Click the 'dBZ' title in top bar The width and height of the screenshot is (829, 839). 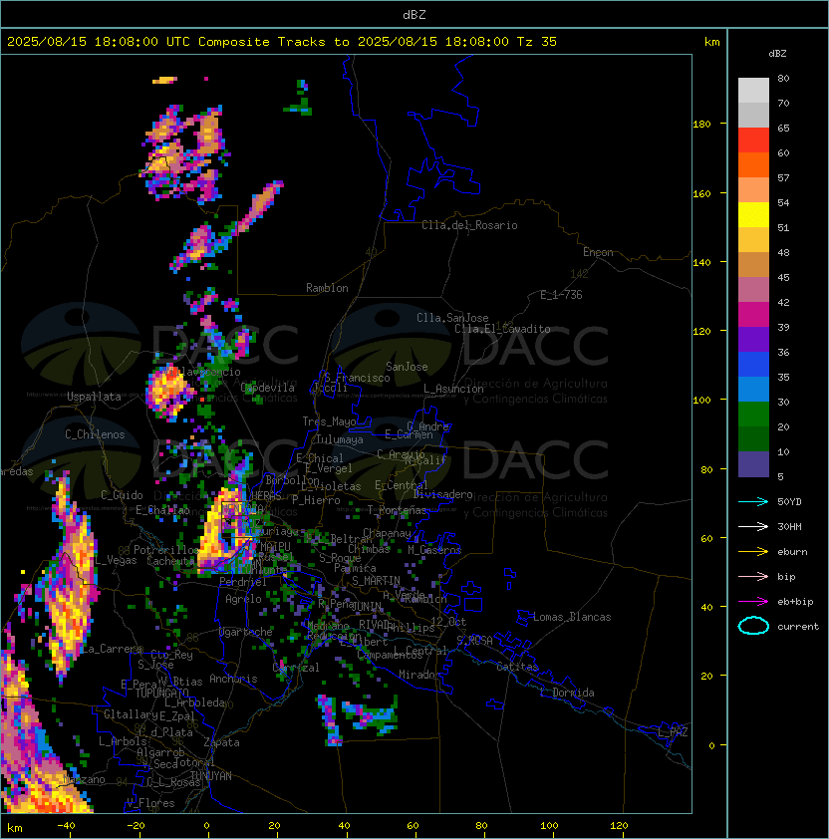point(414,15)
